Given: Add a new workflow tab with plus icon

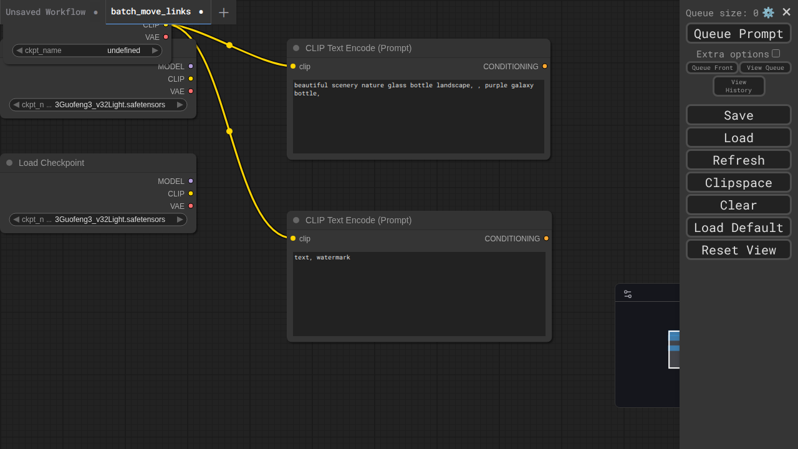Looking at the screenshot, I should [x=224, y=12].
